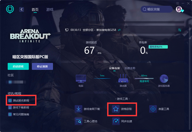Image resolution: width=192 pixels, height=132 pixels.
Task: Click the 停止加速 button
Action: (42, 66)
